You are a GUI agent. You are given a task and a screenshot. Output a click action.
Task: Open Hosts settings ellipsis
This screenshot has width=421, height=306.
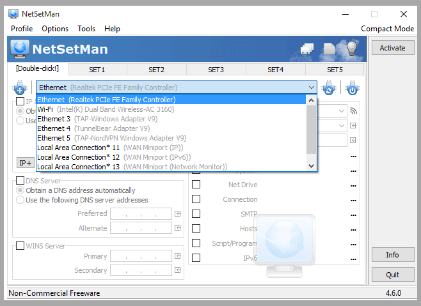click(353, 230)
